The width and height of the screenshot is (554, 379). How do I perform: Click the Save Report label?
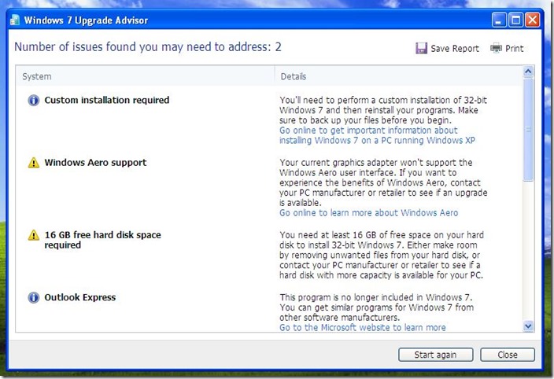tap(455, 49)
